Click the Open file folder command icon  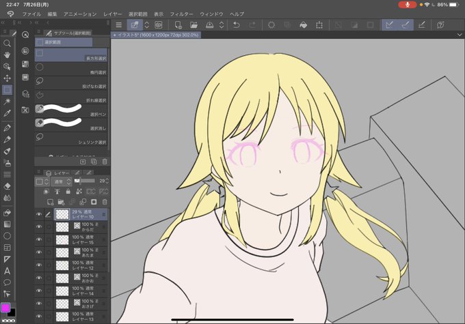coord(194,25)
